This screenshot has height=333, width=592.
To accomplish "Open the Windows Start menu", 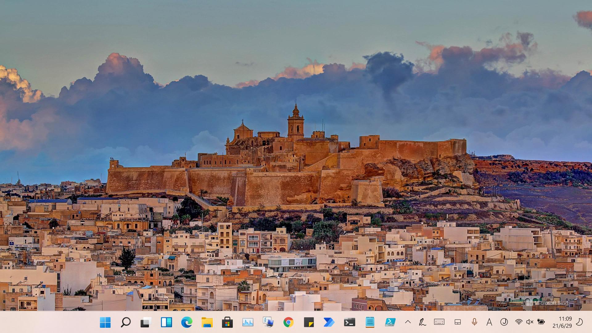I will 105,322.
